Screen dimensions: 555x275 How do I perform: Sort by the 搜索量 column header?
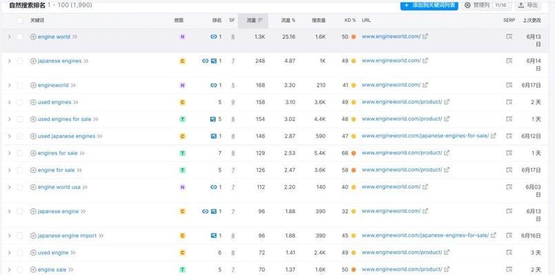tap(319, 21)
